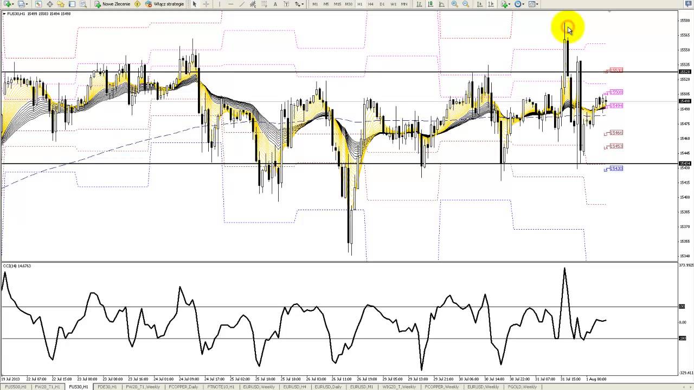This screenshot has width=694, height=390.
Task: Select the crosshair tool
Action: pyautogui.click(x=206, y=4)
